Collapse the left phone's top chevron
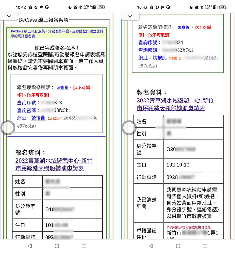The height and width of the screenshot is (253, 235). (x=9, y=16)
